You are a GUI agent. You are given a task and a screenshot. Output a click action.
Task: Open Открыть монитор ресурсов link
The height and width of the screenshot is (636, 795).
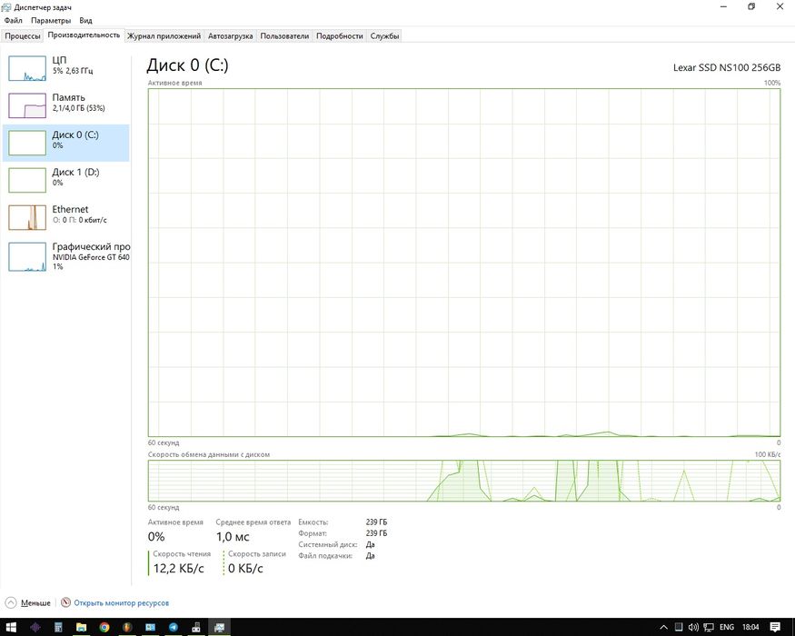[121, 603]
